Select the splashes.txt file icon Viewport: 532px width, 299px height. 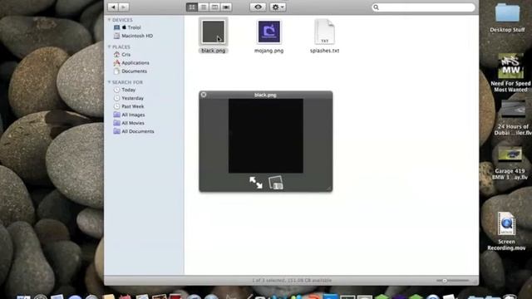[x=325, y=32]
